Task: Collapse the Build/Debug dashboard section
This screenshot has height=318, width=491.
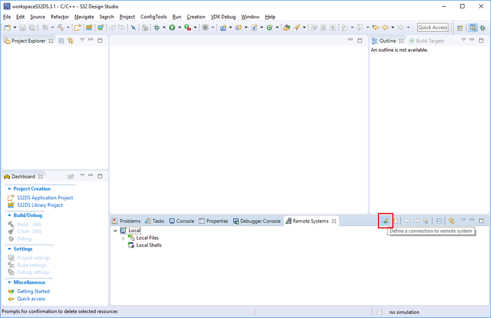Action: (9, 215)
